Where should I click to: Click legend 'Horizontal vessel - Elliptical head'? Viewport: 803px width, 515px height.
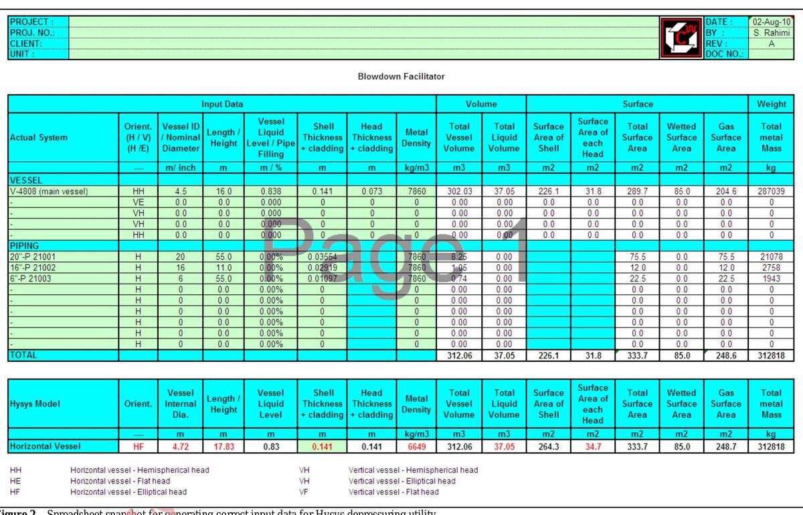[x=128, y=492]
